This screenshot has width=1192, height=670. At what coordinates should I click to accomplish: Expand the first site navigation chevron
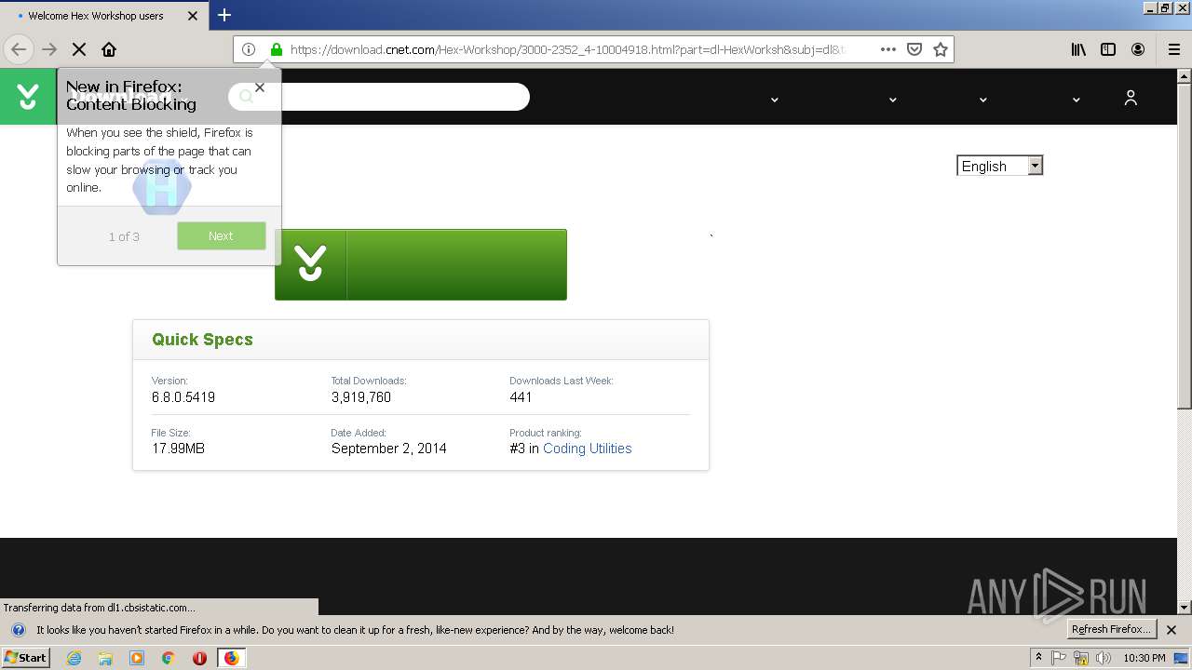tap(774, 100)
